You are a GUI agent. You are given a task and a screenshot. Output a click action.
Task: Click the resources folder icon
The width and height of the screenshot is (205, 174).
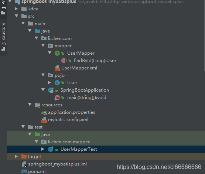point(38,105)
